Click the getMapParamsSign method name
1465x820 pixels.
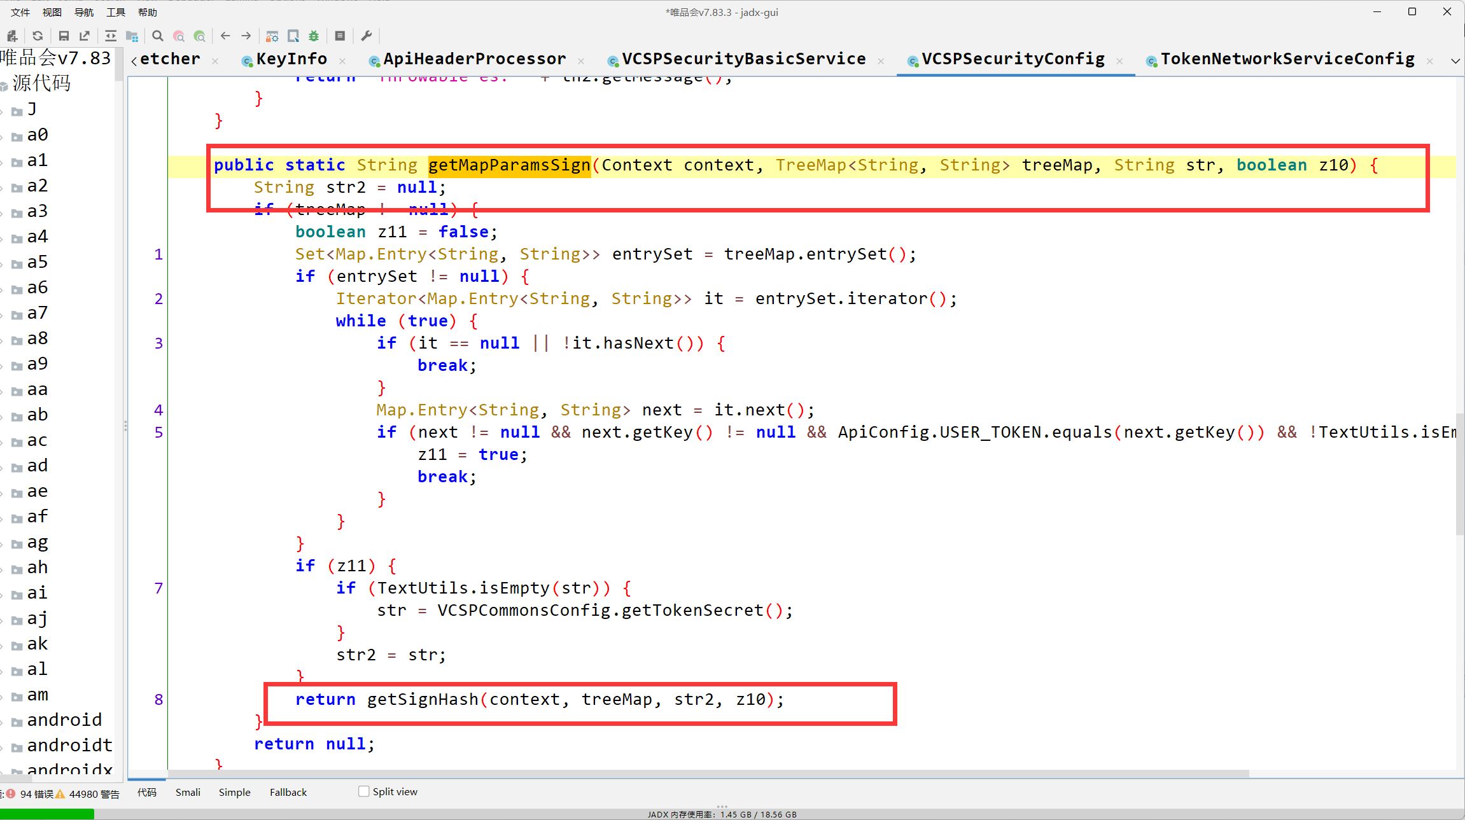[x=509, y=165]
